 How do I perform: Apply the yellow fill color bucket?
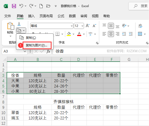point(69,34)
